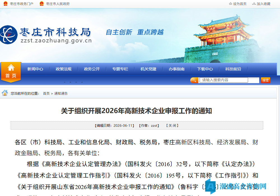Click the orange 搜索 button
Screen dimensions: 280x196
[x=265, y=80]
